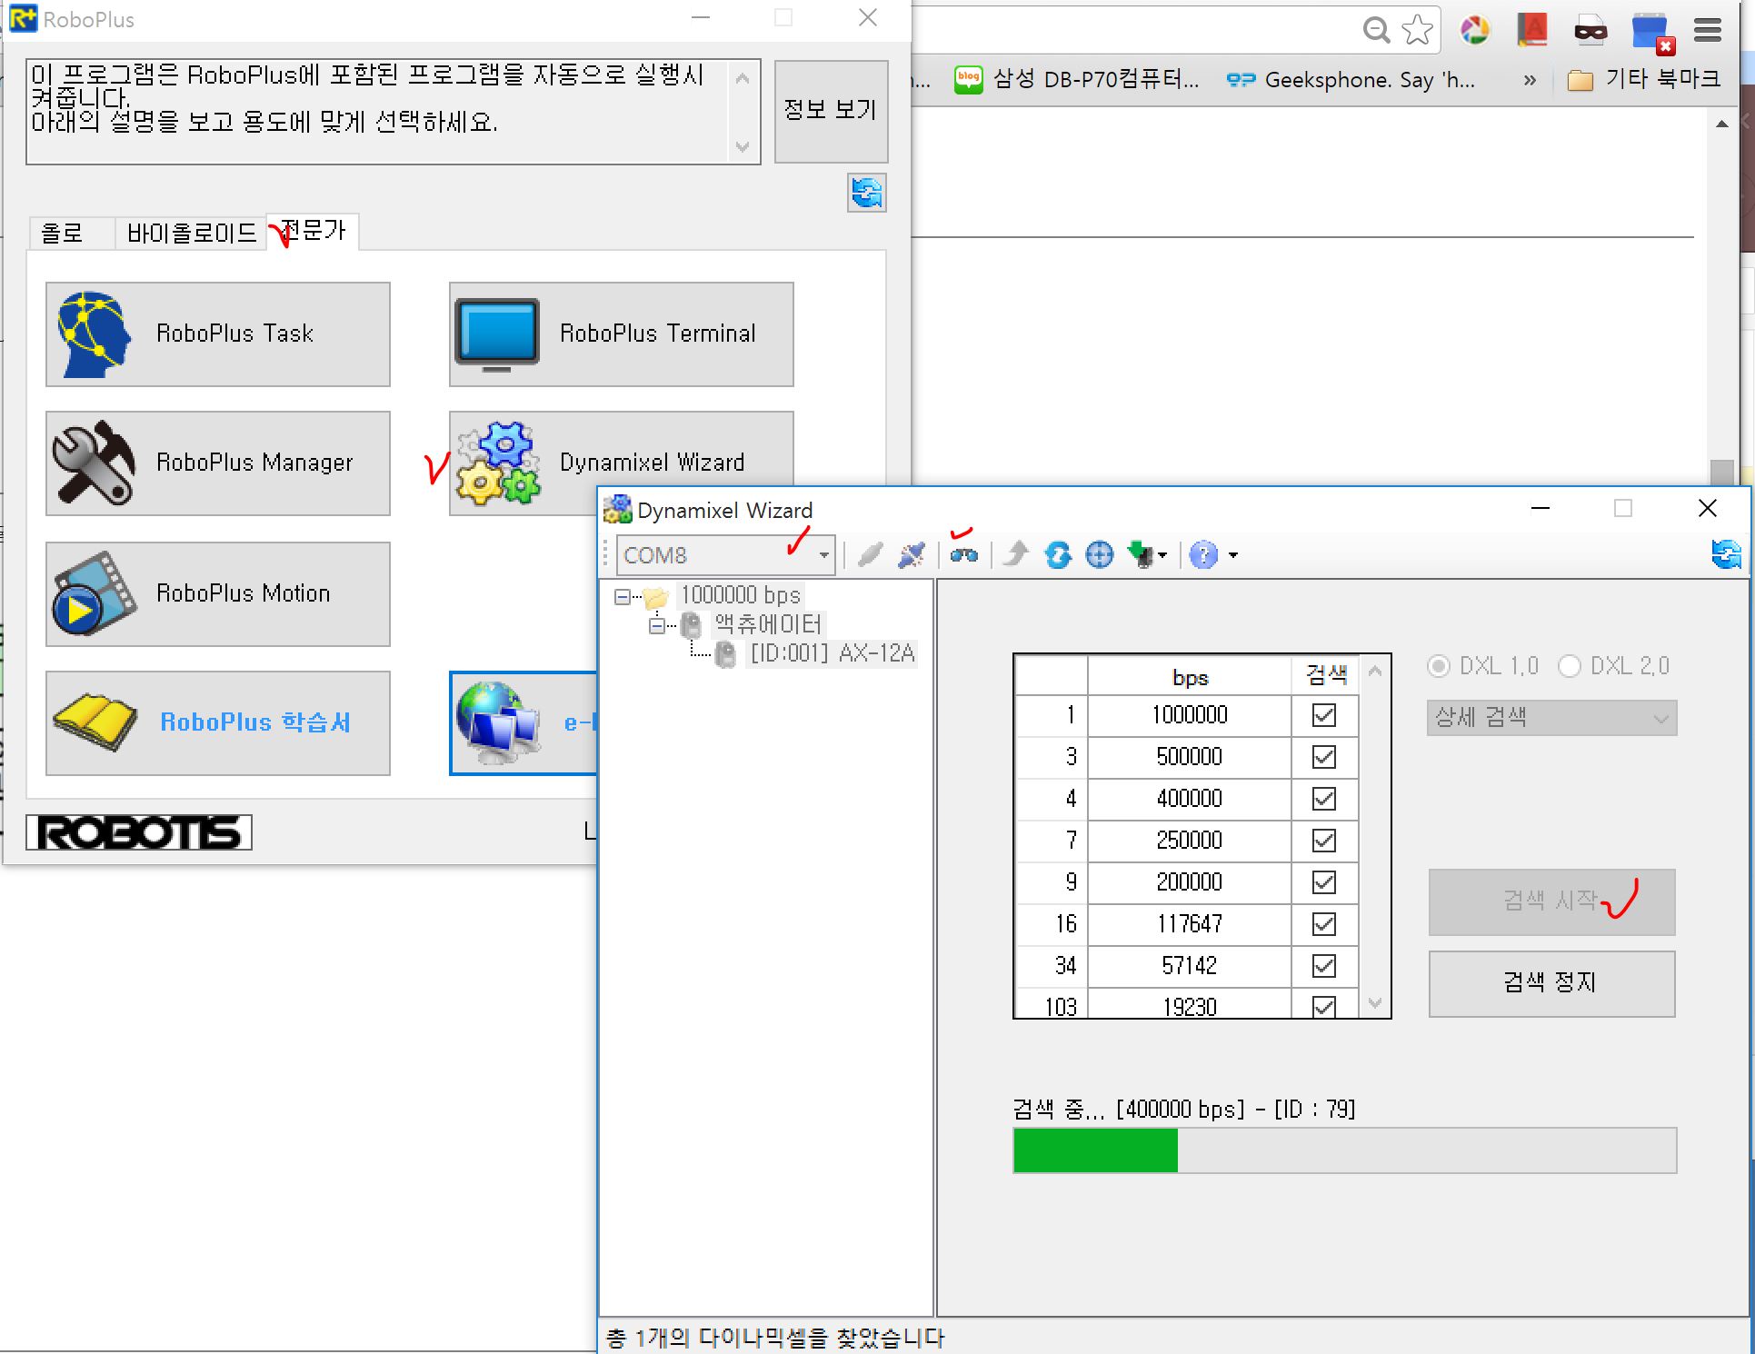Uncheck the 1000000 bps search checkbox
1755x1354 pixels.
[x=1324, y=715]
